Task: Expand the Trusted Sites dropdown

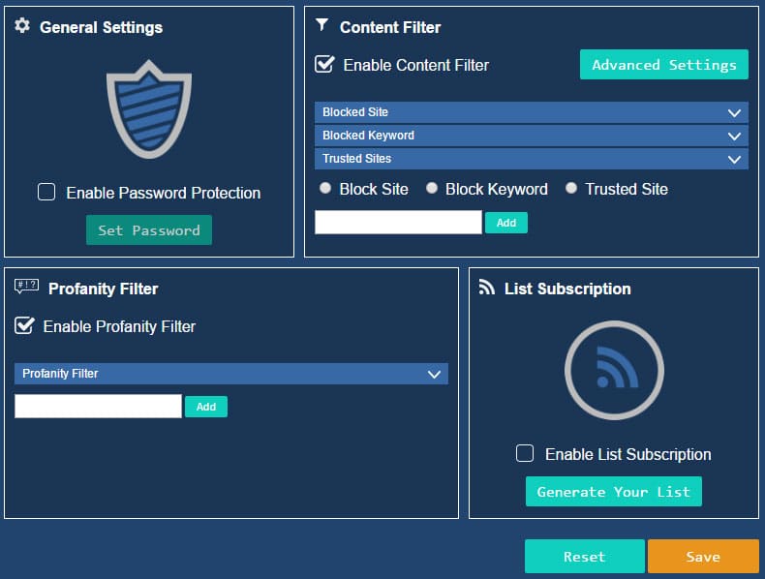Action: click(x=531, y=159)
